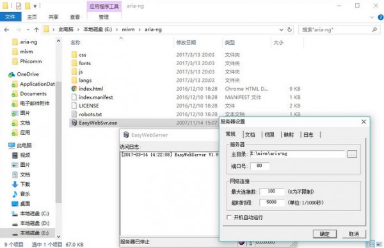
Task: Open 视频 under 此电脑
Action: 25,155
